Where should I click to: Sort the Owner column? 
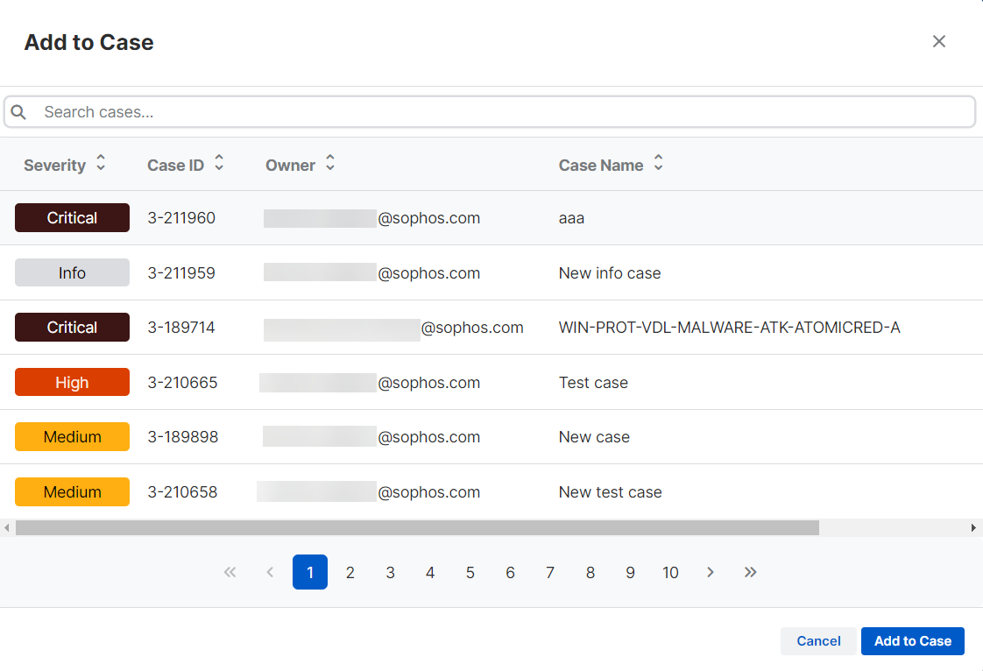[329, 164]
